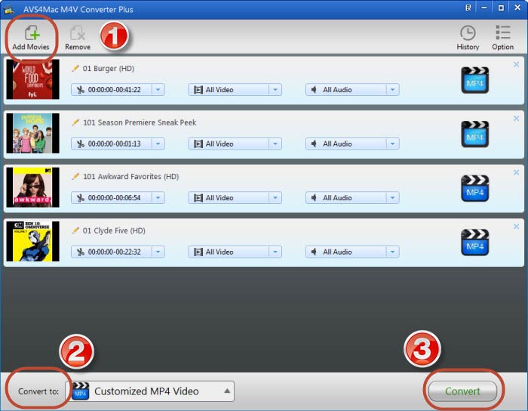Open clip range dropdown 00:00:00-00:06:54

118,198
